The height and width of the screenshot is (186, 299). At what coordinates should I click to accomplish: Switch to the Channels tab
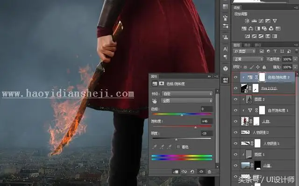(x=247, y=45)
